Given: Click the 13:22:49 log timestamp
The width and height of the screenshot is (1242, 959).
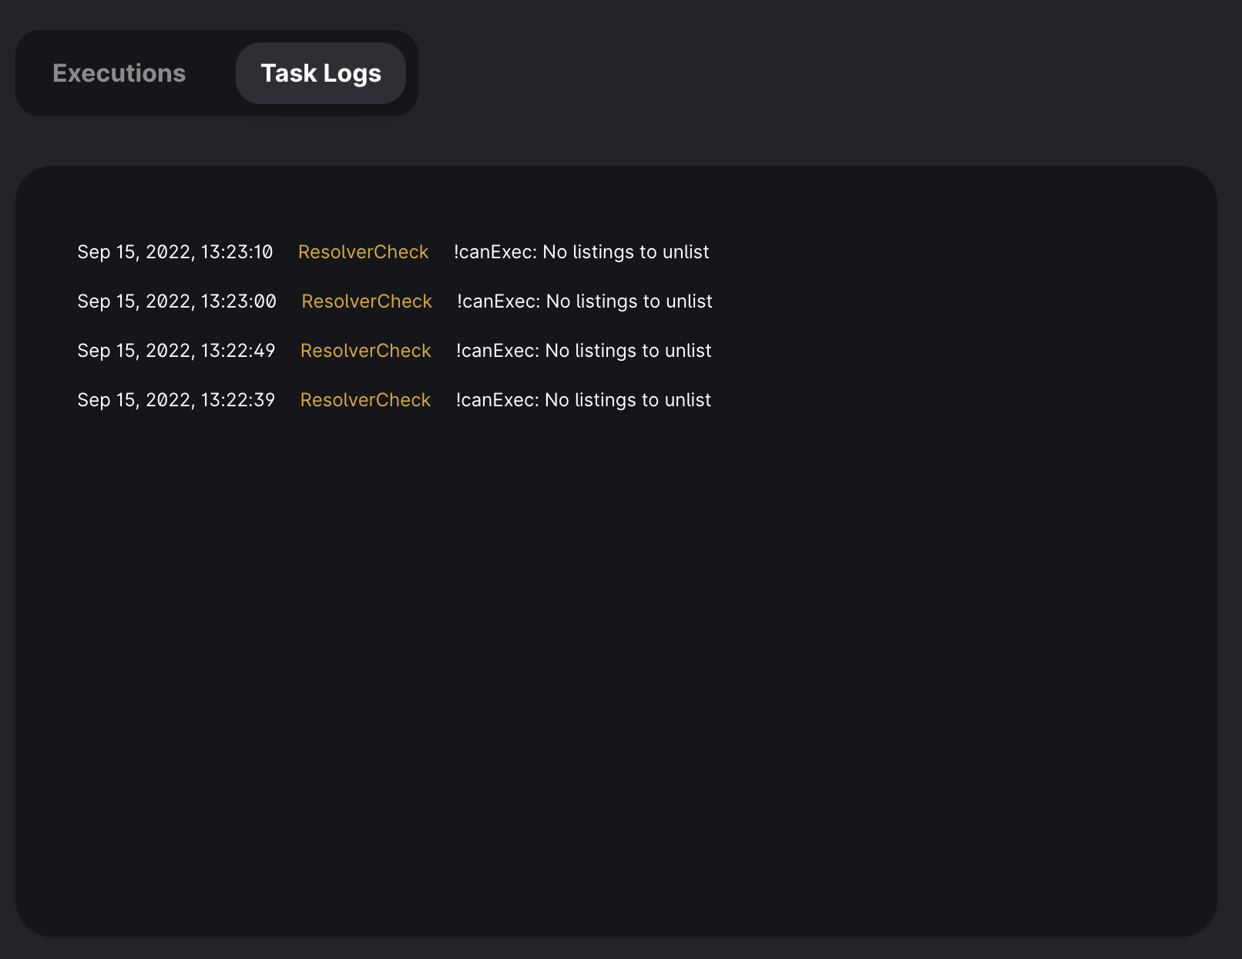Looking at the screenshot, I should click(176, 351).
